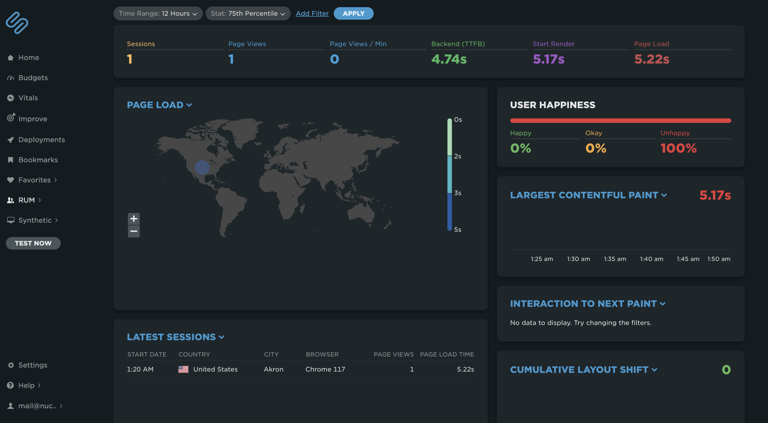The image size is (768, 423).
Task: Click the Settings gear icon
Action: coord(11,365)
